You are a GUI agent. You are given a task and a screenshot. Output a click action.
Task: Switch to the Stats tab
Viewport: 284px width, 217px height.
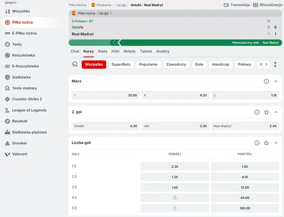coord(103,51)
